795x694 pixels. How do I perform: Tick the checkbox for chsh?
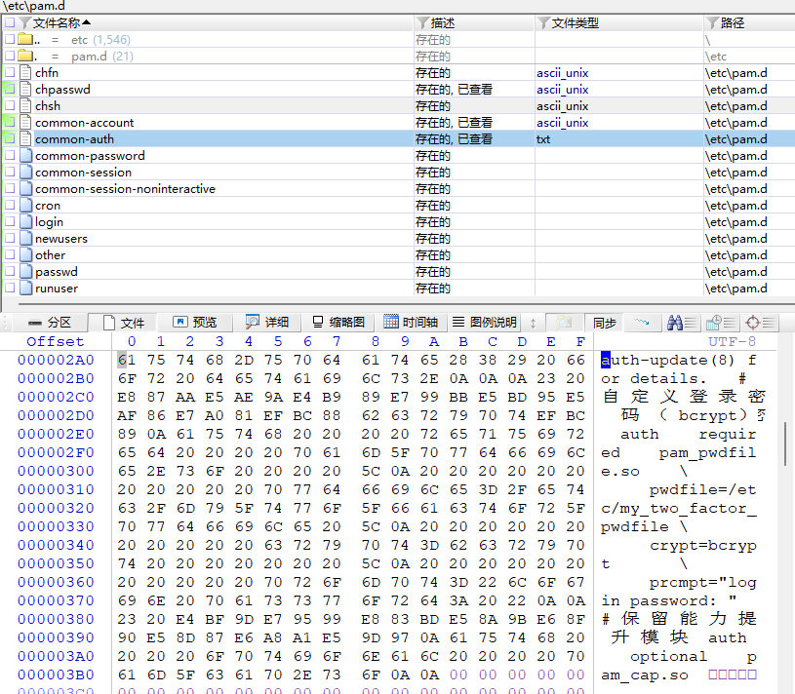pyautogui.click(x=10, y=106)
